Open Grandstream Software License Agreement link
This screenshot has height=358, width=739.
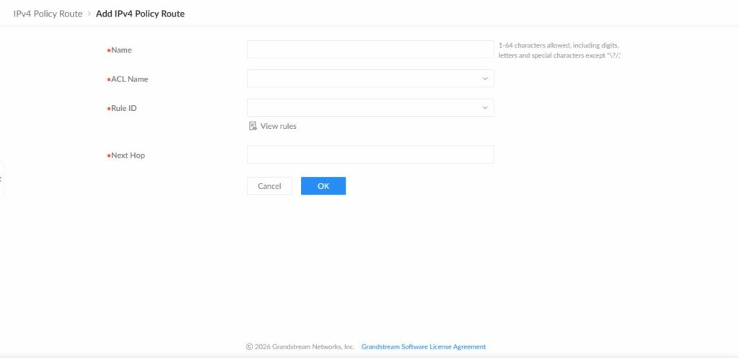tap(424, 346)
